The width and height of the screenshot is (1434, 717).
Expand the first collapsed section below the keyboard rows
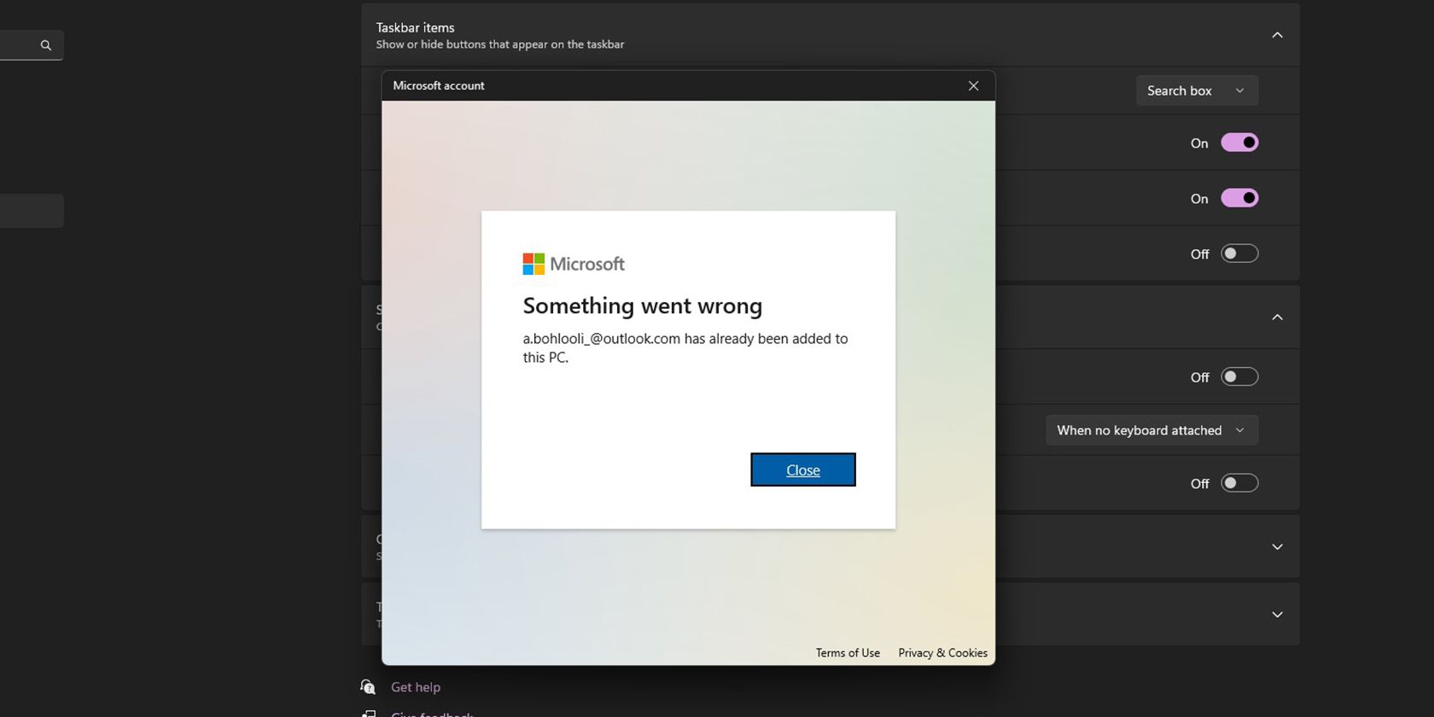[1277, 547]
